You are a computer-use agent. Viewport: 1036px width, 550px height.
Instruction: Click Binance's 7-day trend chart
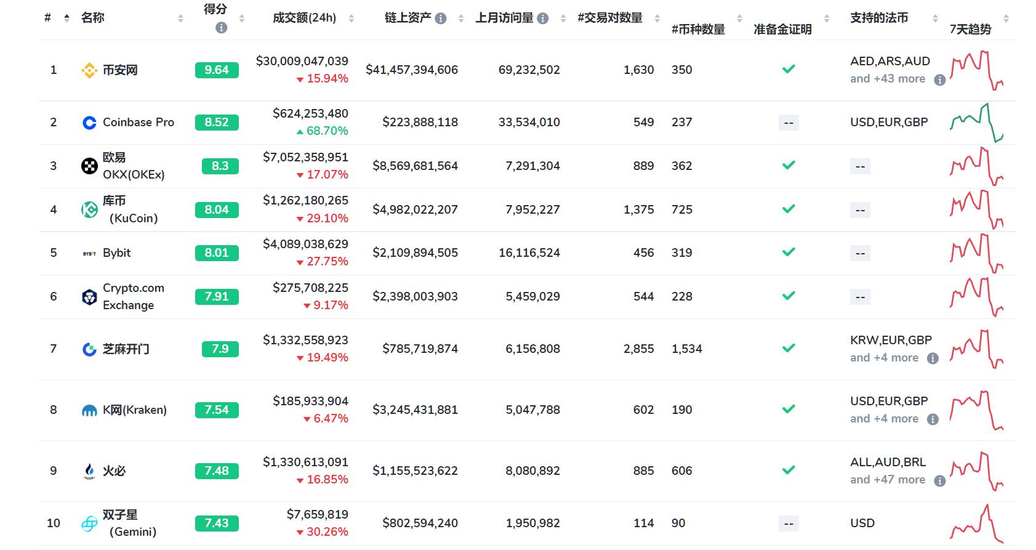[977, 70]
